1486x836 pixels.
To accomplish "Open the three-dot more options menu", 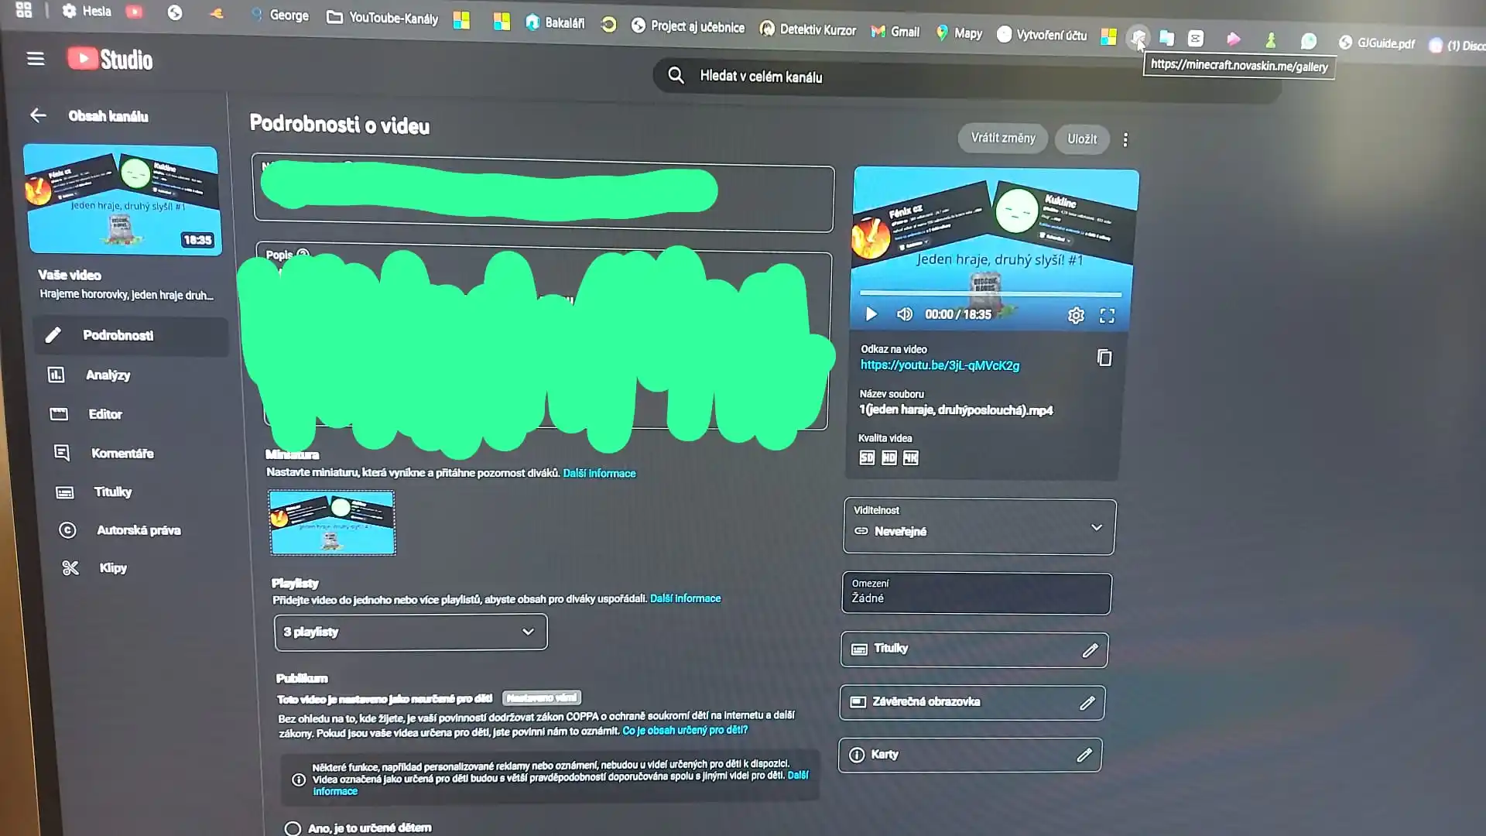I will (1125, 140).
